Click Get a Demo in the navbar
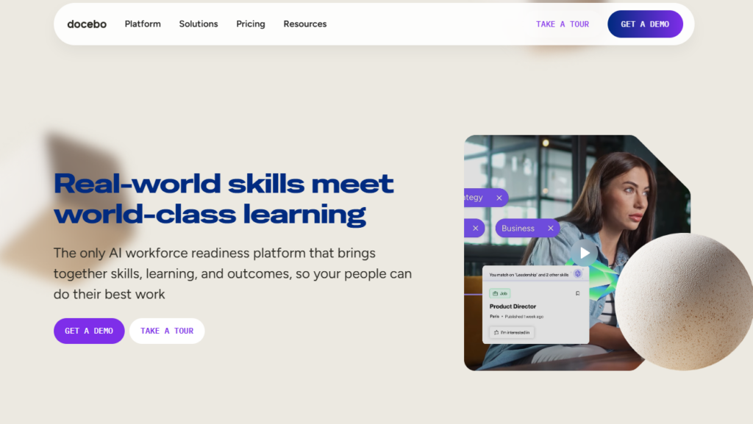753x424 pixels. point(645,24)
